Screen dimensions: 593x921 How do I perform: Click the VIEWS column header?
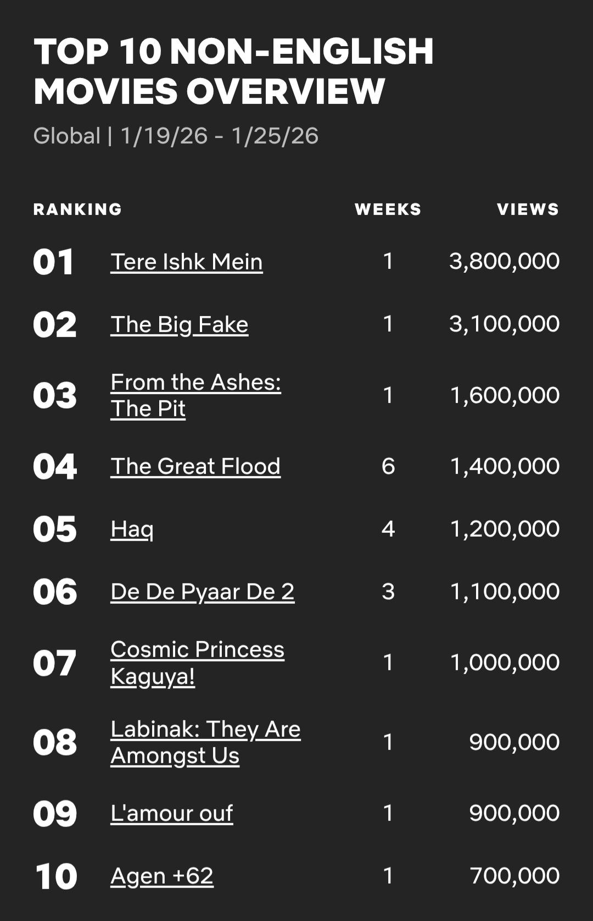[x=528, y=209]
